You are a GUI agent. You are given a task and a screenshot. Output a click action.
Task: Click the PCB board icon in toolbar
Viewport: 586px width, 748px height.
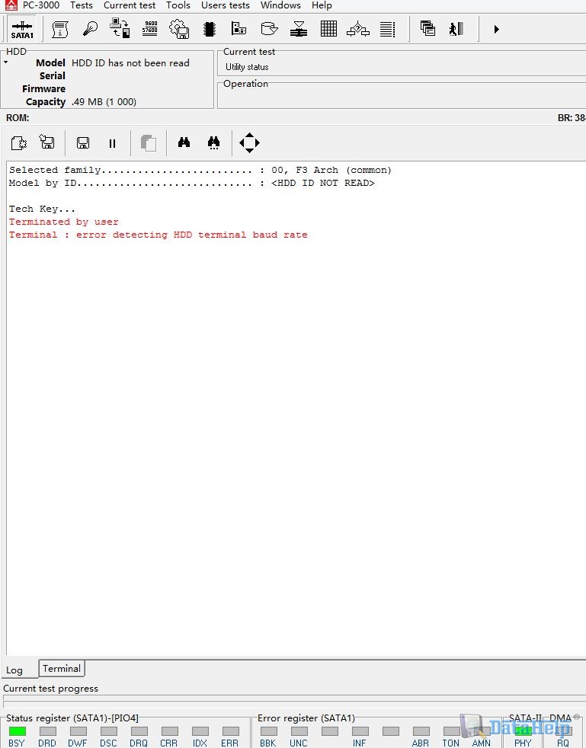(x=239, y=29)
